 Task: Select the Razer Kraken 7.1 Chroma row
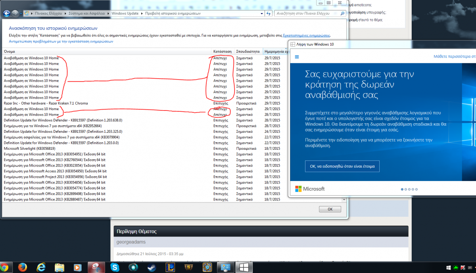coord(145,103)
